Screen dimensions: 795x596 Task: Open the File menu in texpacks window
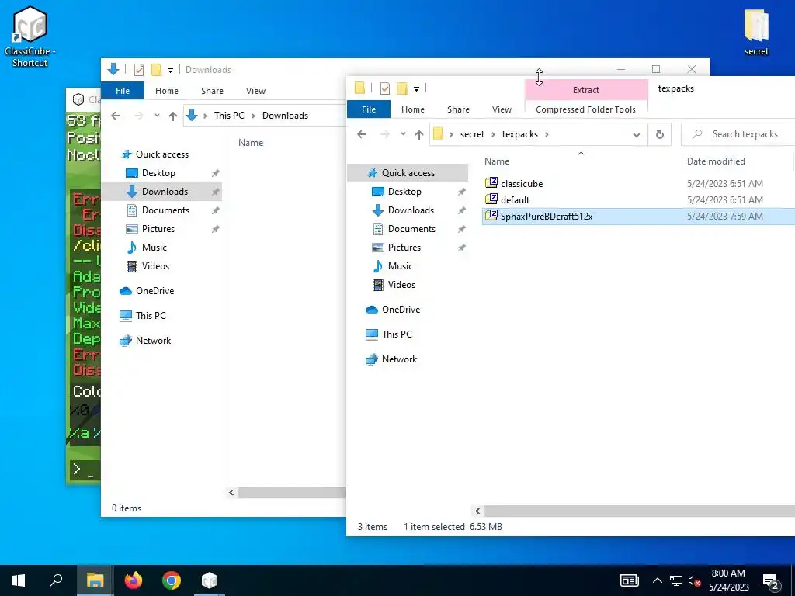[x=369, y=109]
